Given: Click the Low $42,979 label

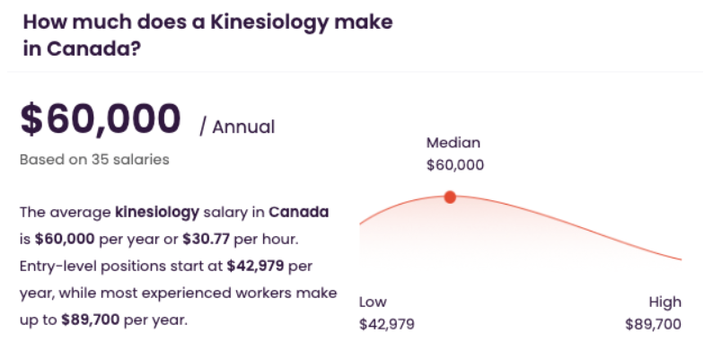Looking at the screenshot, I should point(387,312).
